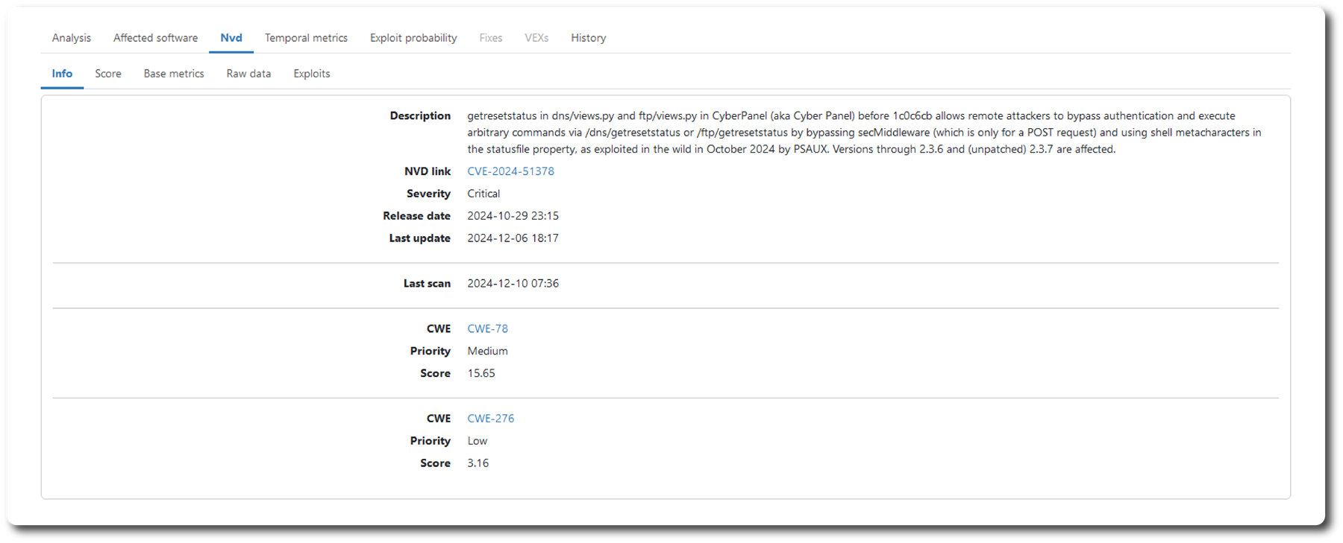Show the Exploits sub-tab
Viewport: 1343px width, 543px height.
tap(311, 74)
